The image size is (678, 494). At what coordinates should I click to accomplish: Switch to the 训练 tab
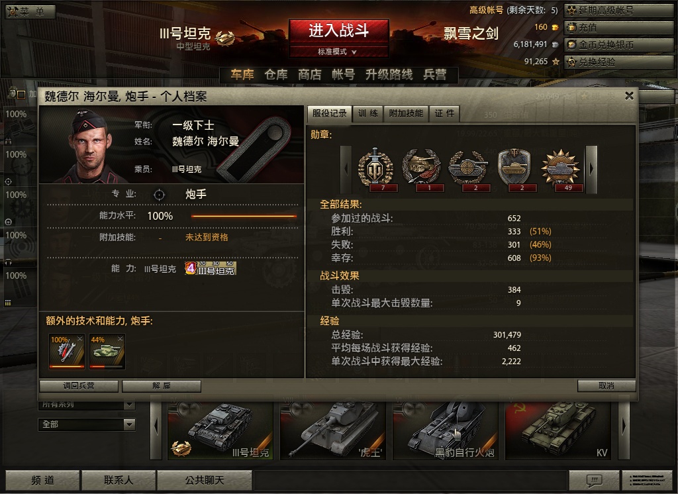(x=367, y=113)
